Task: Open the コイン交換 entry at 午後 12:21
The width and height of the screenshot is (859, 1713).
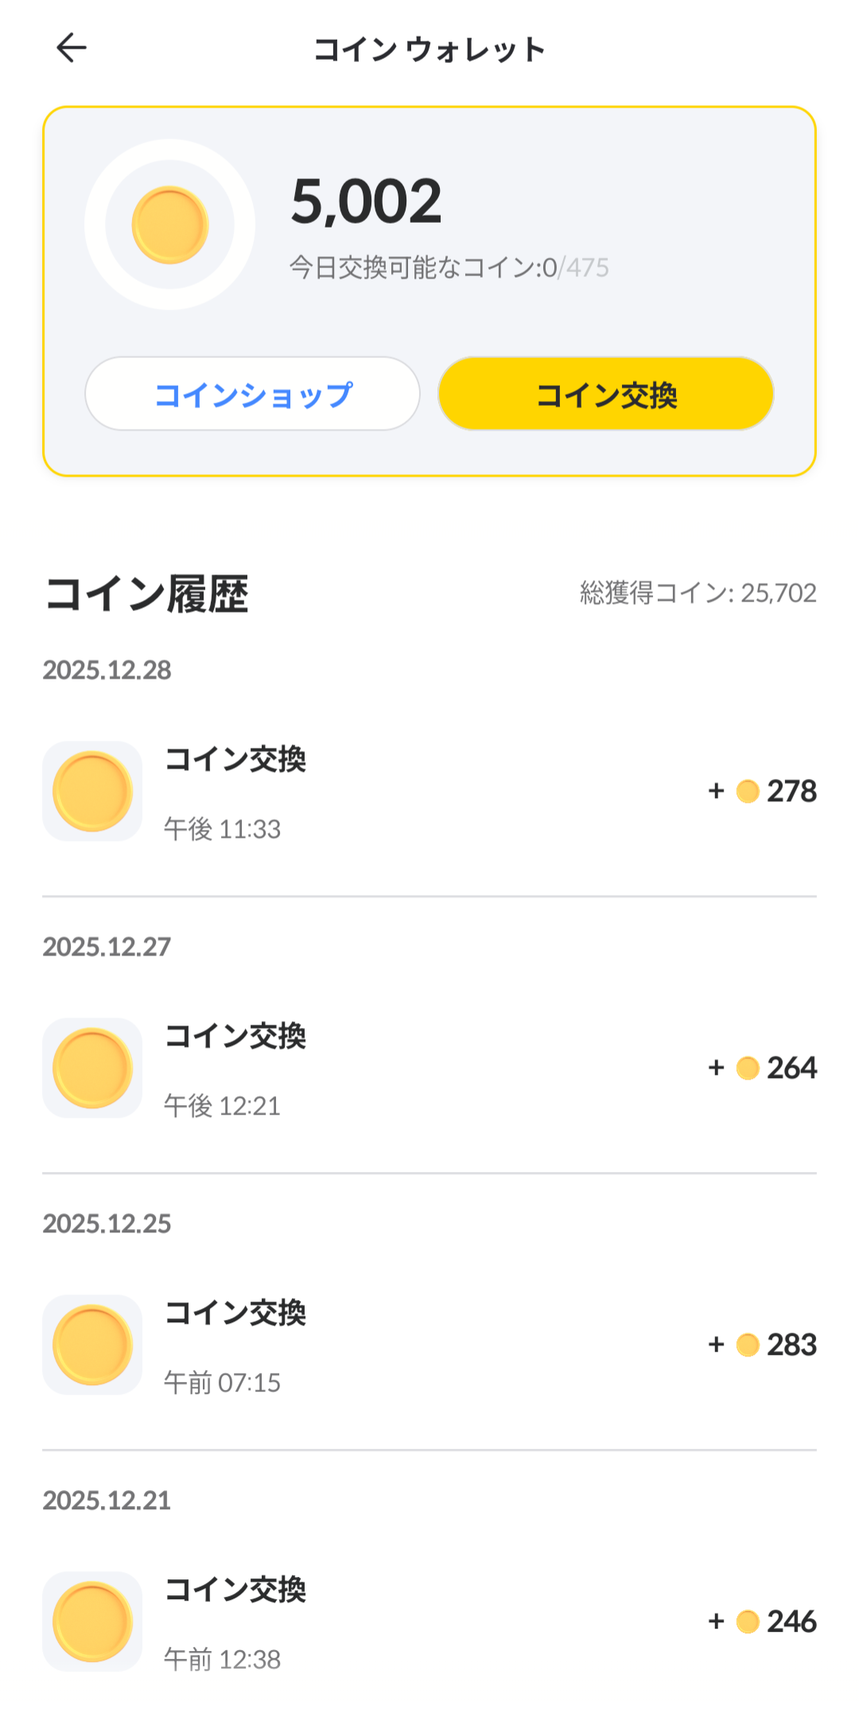Action: 235,1037
